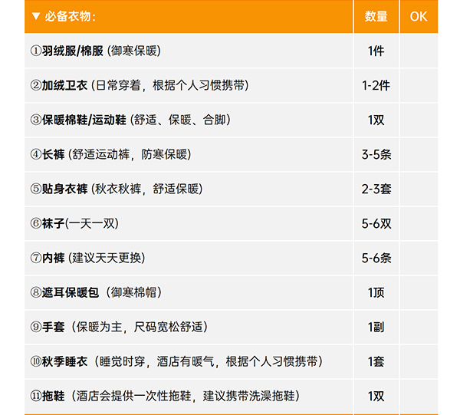Click the 5-6双 quantity value
This screenshot has width=460, height=415.
click(x=376, y=224)
